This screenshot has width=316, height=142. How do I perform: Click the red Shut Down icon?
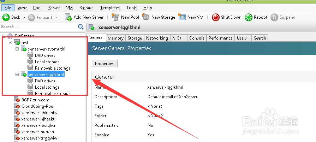coord(215,17)
